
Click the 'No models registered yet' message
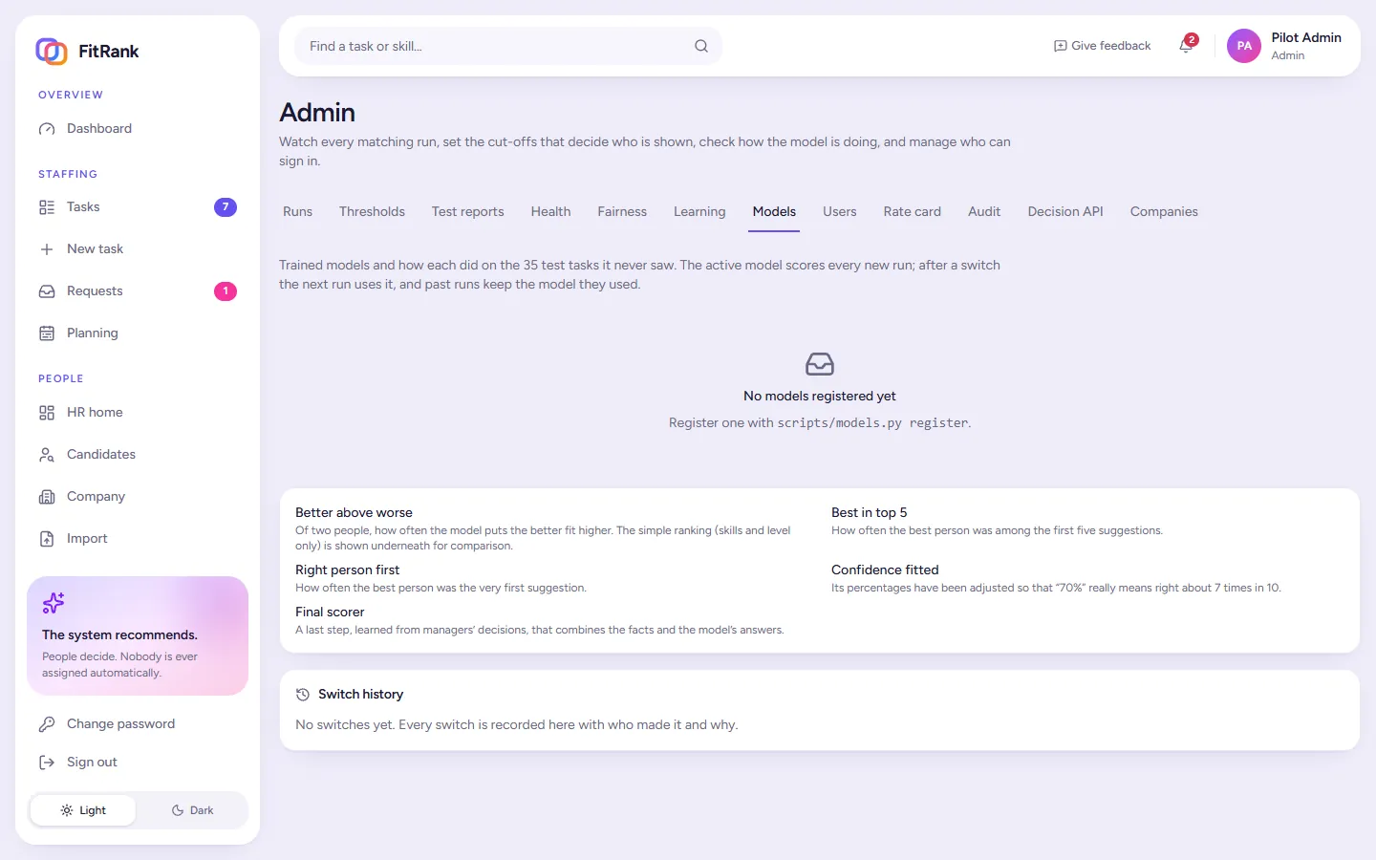click(x=820, y=397)
